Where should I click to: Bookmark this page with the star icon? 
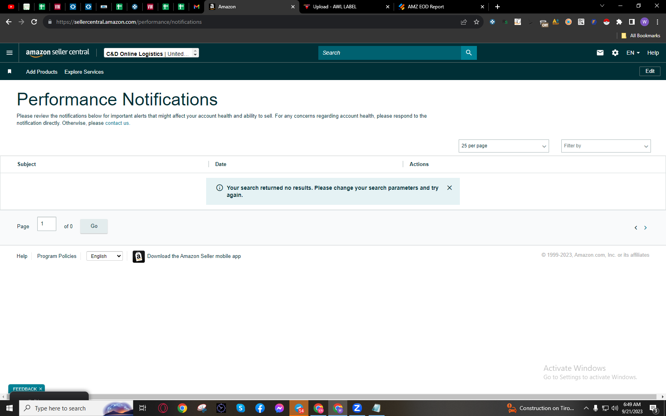point(477,22)
